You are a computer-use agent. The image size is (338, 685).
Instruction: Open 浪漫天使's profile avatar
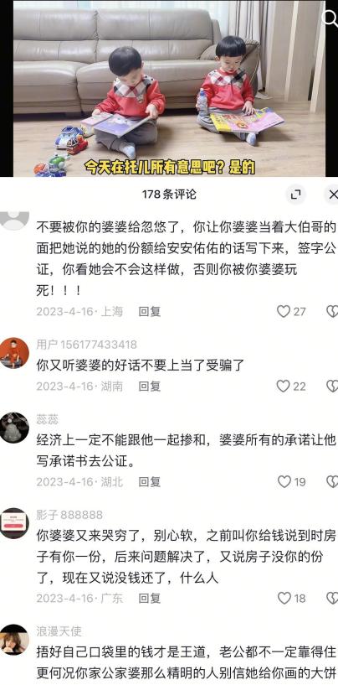click(x=14, y=640)
